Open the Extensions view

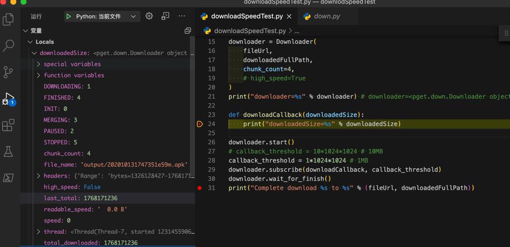[8, 125]
